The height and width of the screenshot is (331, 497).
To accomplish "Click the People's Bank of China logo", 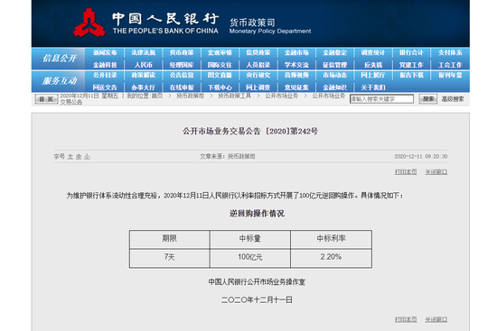I will (x=89, y=23).
